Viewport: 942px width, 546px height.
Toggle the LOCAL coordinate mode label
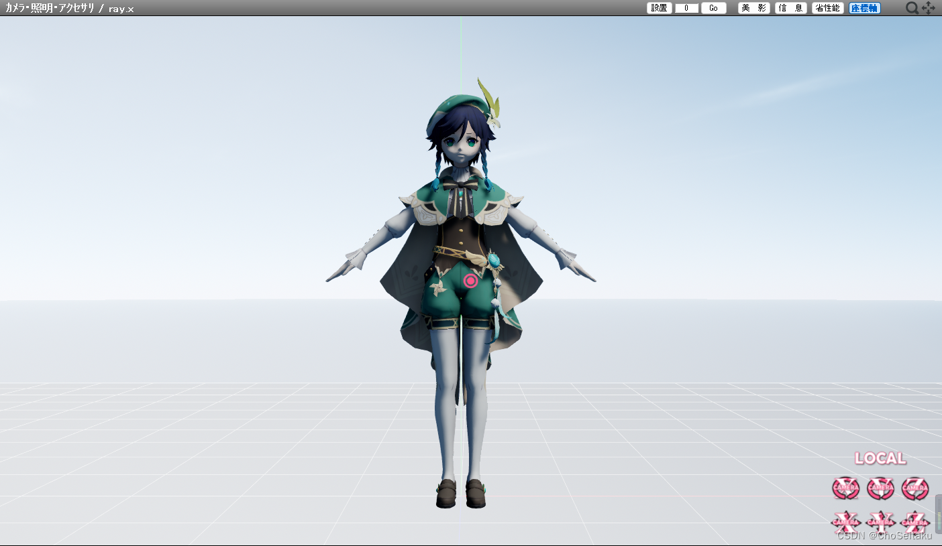click(x=880, y=459)
